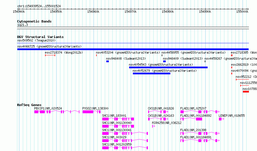This screenshot has height=151, width=257.
Task: Open the FLAD1|NM_025207 transcript label
Action: (x=193, y=108)
